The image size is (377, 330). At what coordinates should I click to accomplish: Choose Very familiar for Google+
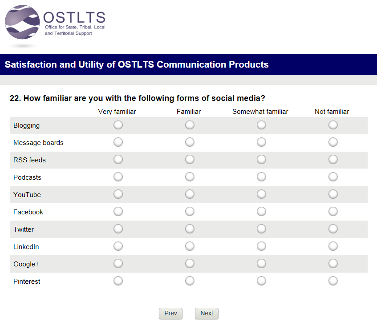[118, 264]
